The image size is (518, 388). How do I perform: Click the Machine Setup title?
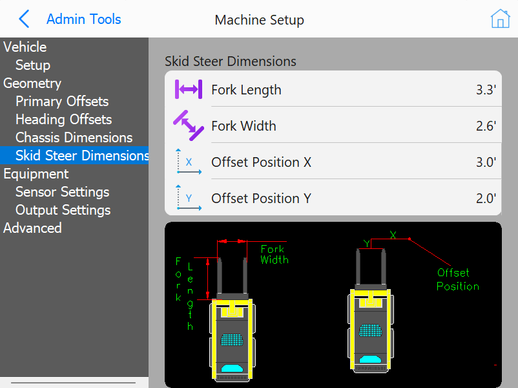(x=259, y=20)
